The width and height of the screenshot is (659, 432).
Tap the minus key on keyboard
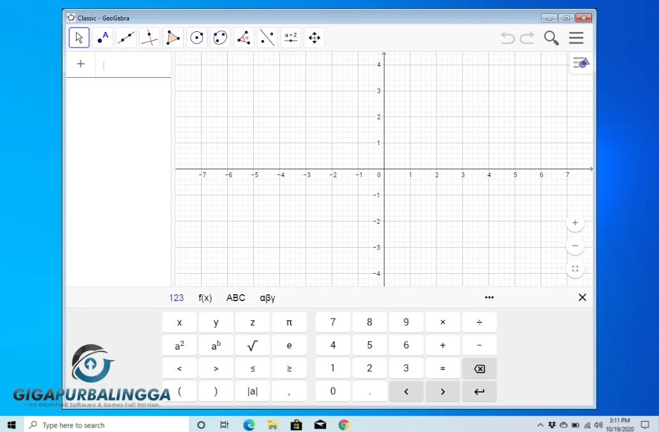[x=479, y=345]
